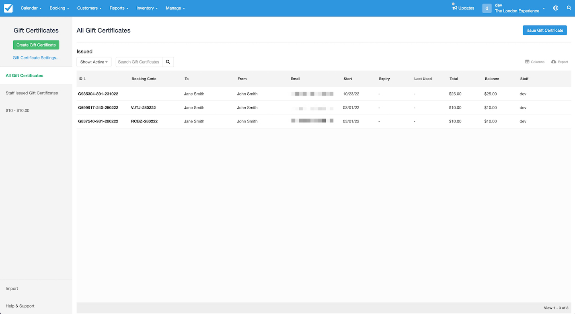Open the Inventory menu
The height and width of the screenshot is (314, 575).
(147, 8)
